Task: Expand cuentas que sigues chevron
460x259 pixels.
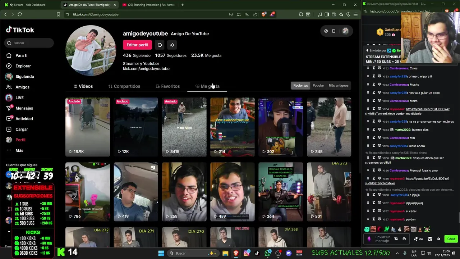Action: tap(9, 231)
